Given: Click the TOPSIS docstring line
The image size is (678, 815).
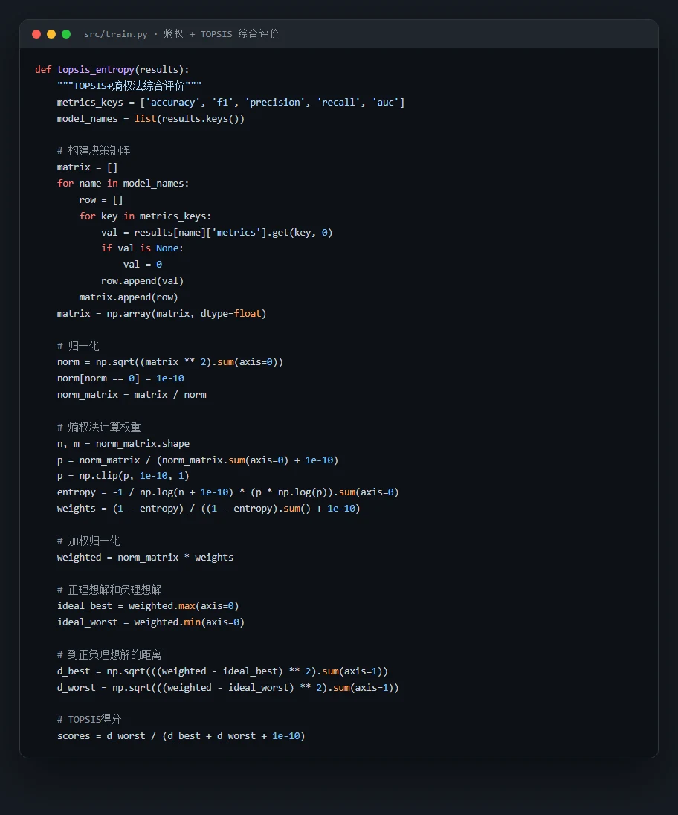Looking at the screenshot, I should click(129, 86).
